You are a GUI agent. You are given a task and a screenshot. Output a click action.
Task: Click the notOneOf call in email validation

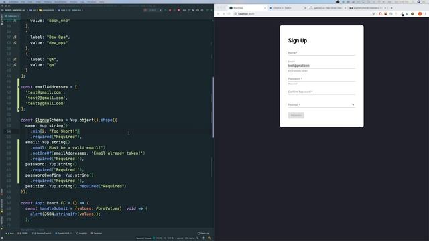coord(42,153)
